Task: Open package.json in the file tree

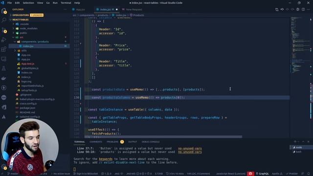Action: tap(27, 108)
